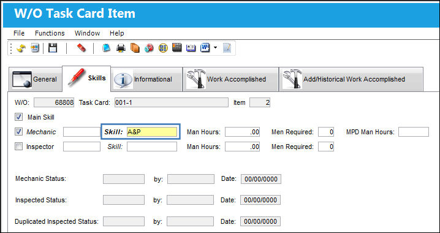Click the Mechanic Skill field containing A&P
Image resolution: width=440 pixels, height=233 pixels.
point(152,132)
